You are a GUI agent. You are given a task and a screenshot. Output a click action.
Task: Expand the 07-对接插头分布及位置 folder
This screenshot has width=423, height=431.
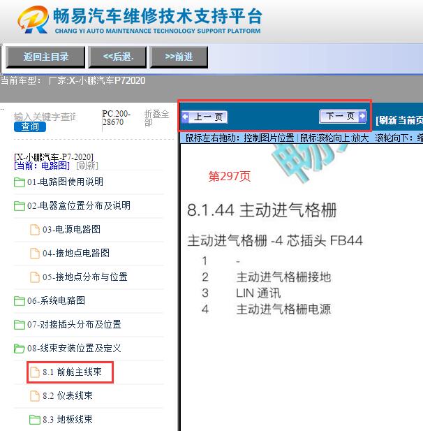(x=74, y=325)
